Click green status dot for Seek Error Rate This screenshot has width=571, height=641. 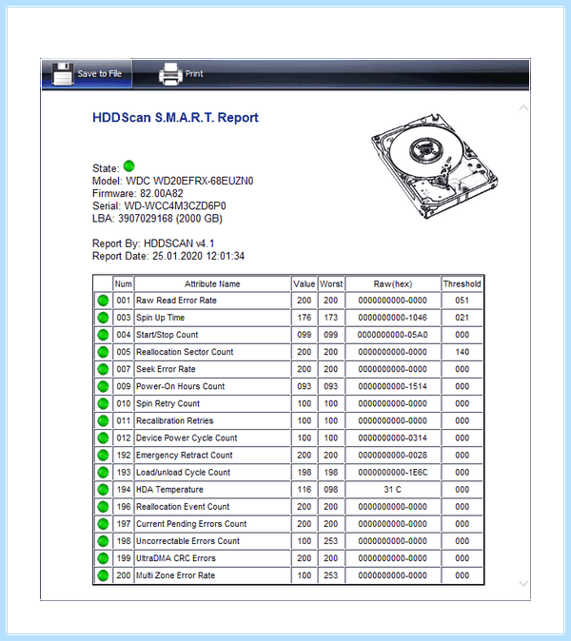(x=103, y=369)
